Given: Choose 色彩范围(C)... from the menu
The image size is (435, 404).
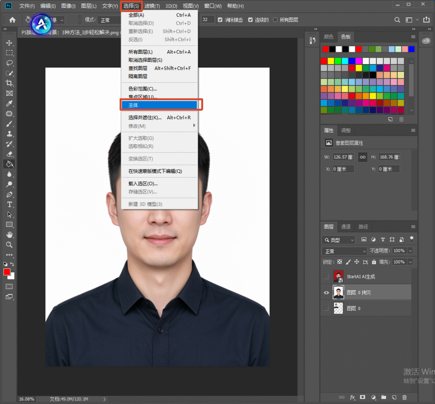Looking at the screenshot, I should [159, 89].
